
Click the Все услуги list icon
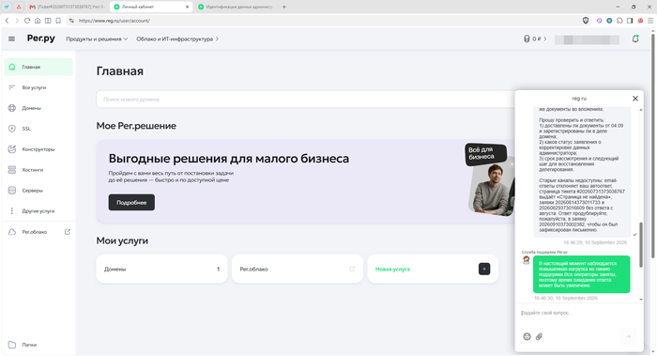(12, 87)
